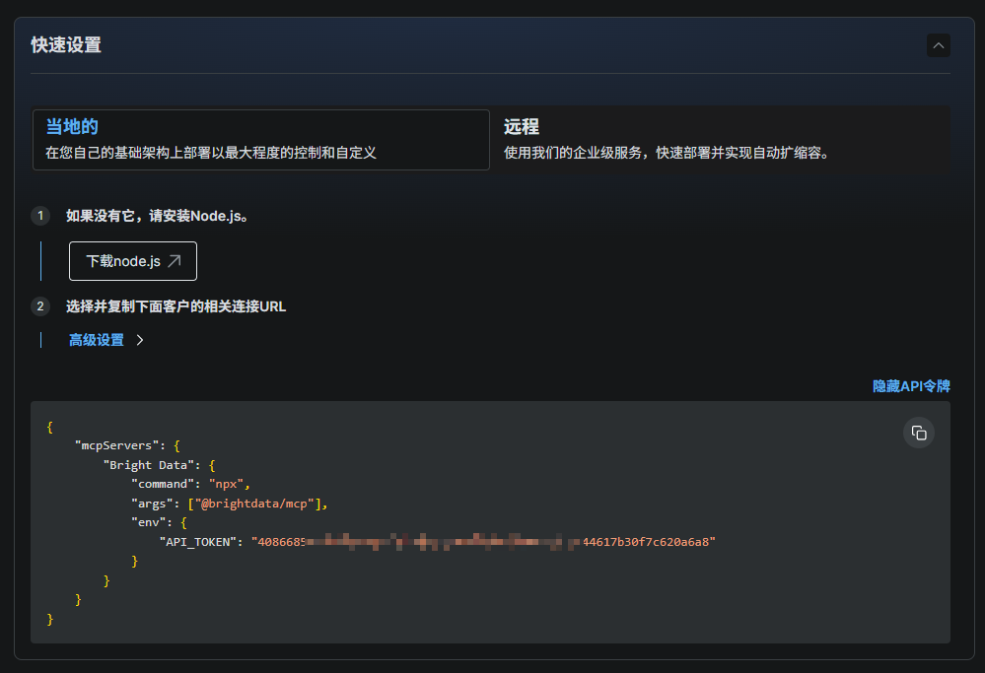Click the "@brightdata/mcp" args value

[x=254, y=504]
